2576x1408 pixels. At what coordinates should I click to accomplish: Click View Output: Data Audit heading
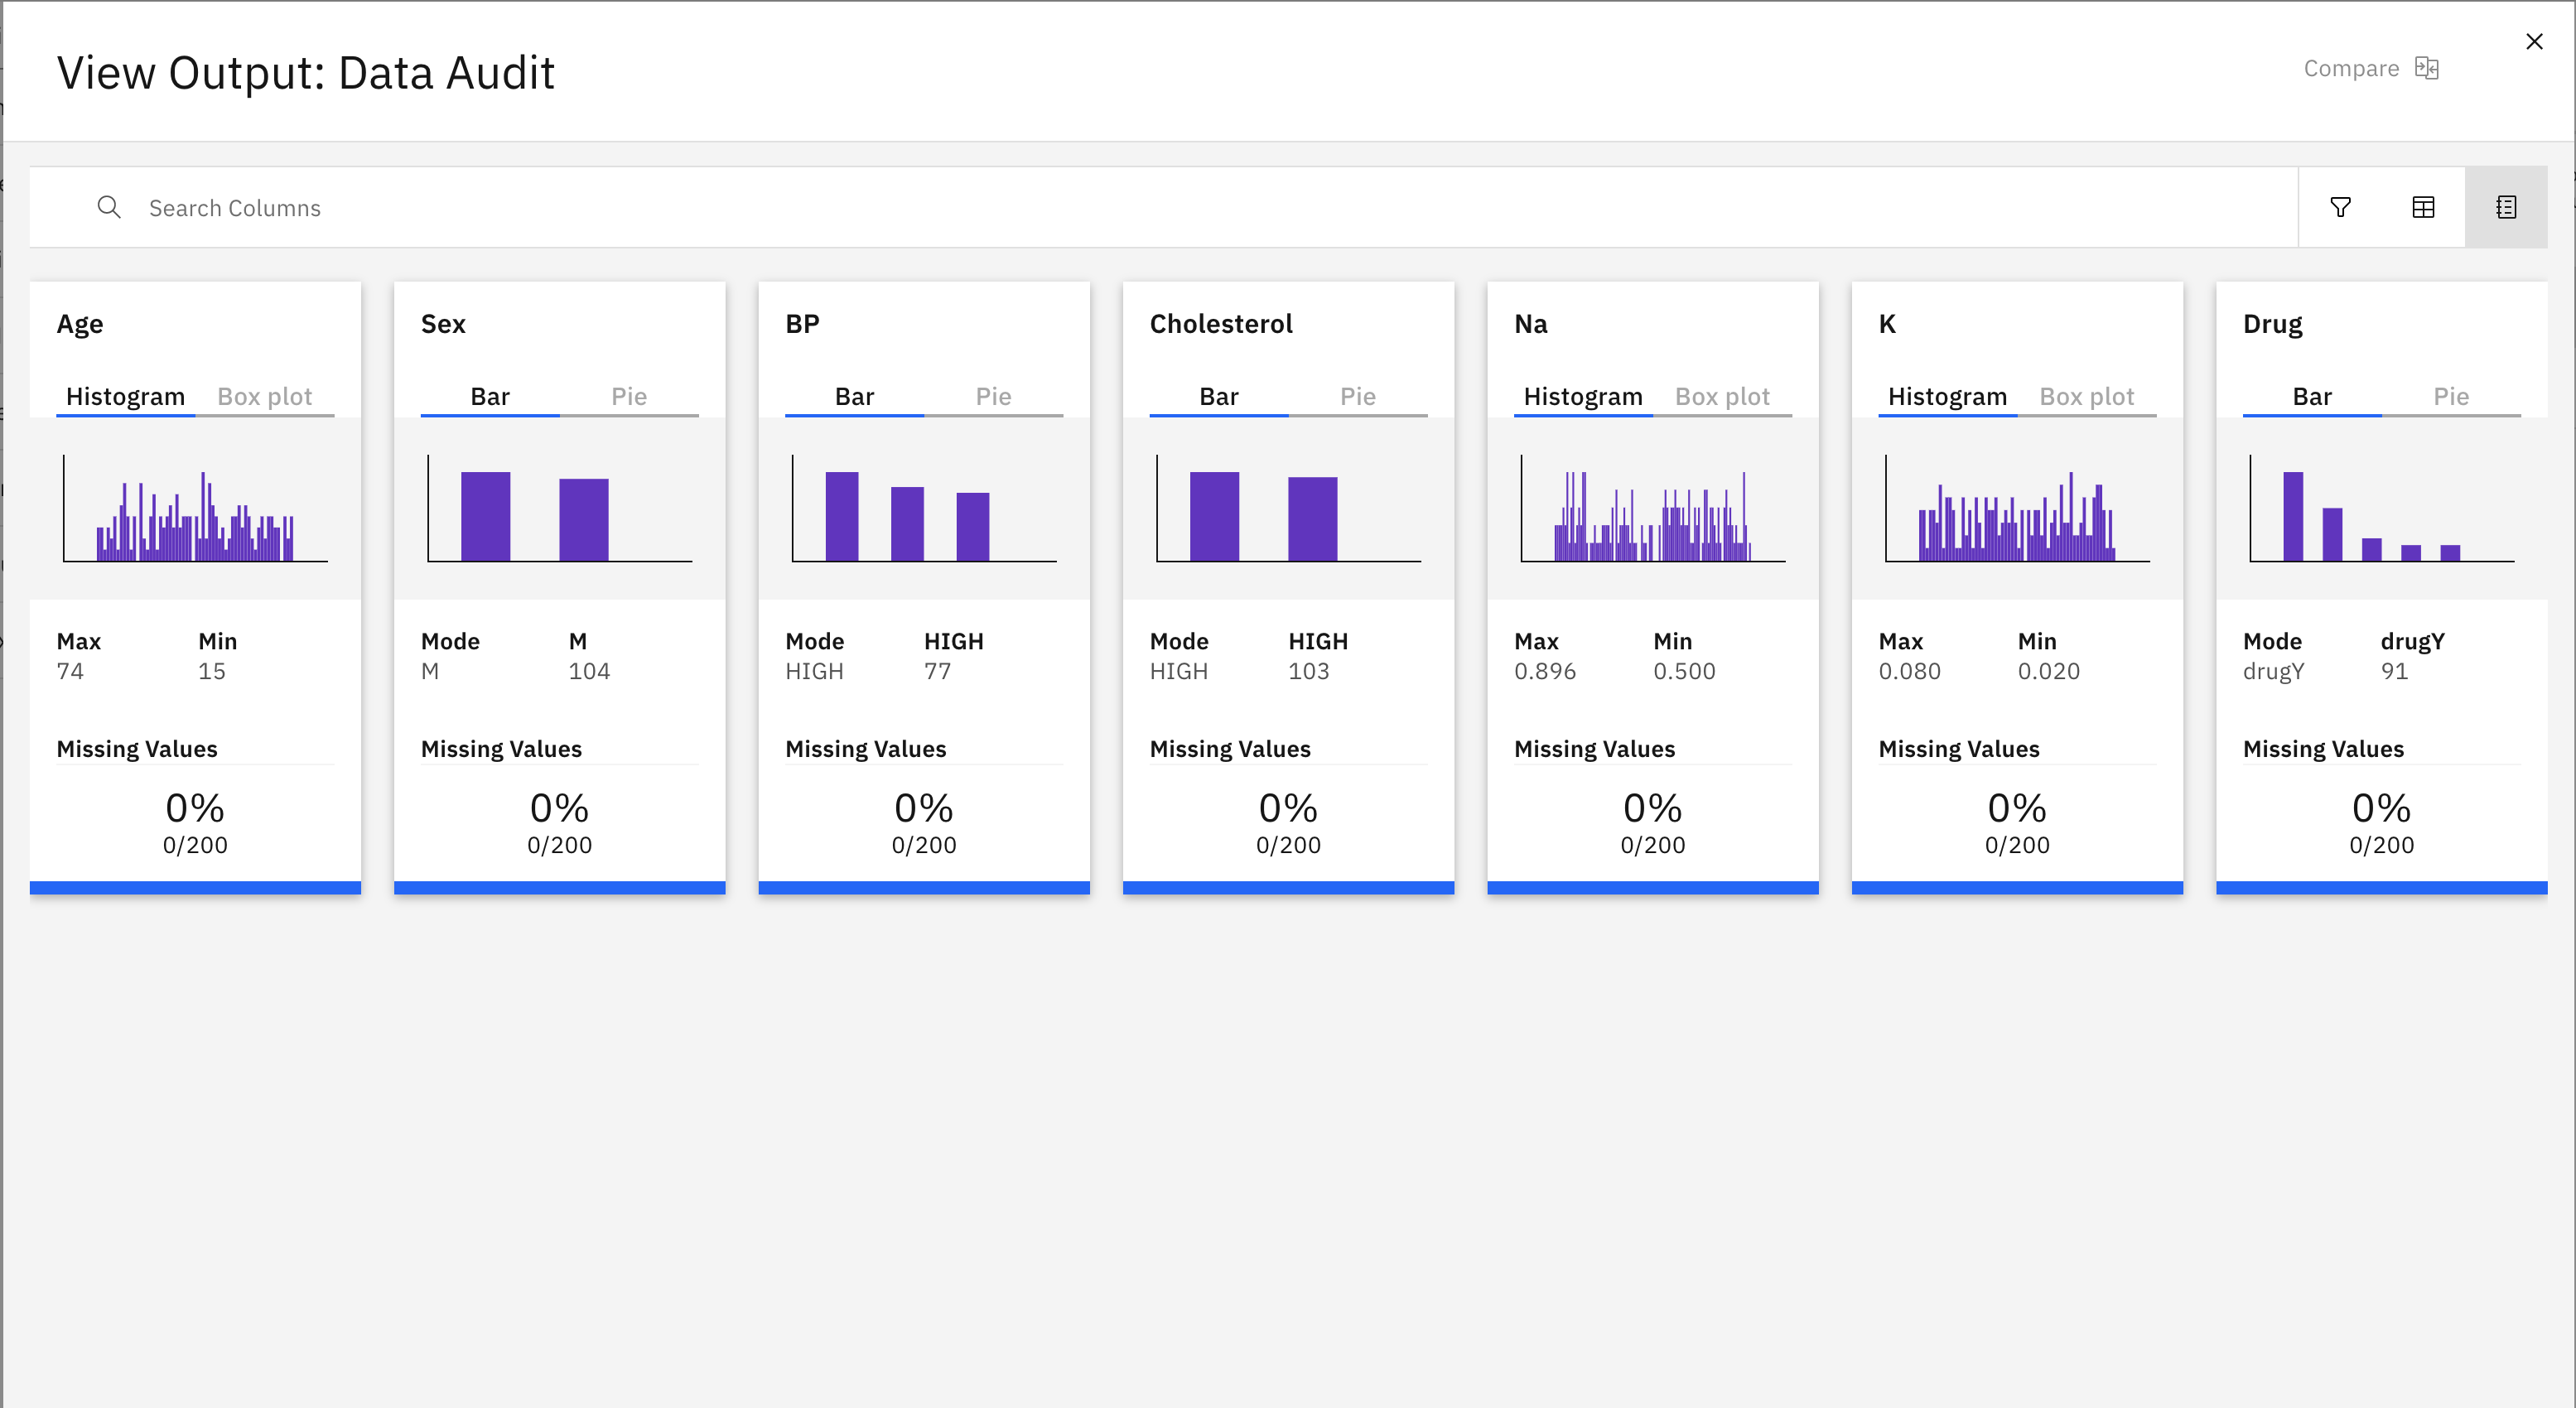coord(305,73)
